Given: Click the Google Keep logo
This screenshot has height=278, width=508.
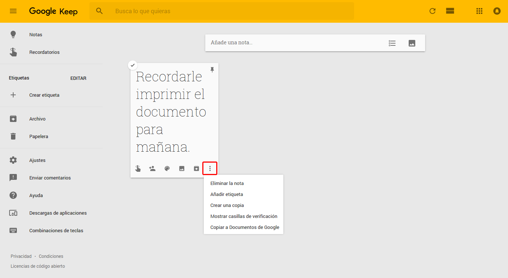Looking at the screenshot, I should pyautogui.click(x=53, y=11).
